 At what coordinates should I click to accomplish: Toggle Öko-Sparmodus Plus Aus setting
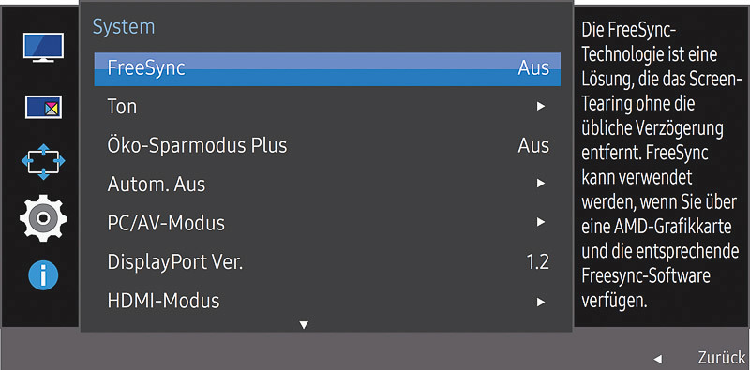pos(533,146)
